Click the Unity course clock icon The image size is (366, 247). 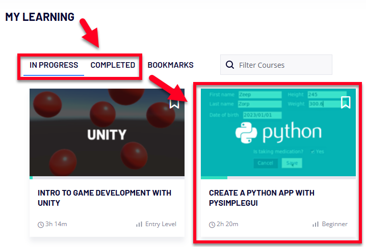pyautogui.click(x=41, y=225)
